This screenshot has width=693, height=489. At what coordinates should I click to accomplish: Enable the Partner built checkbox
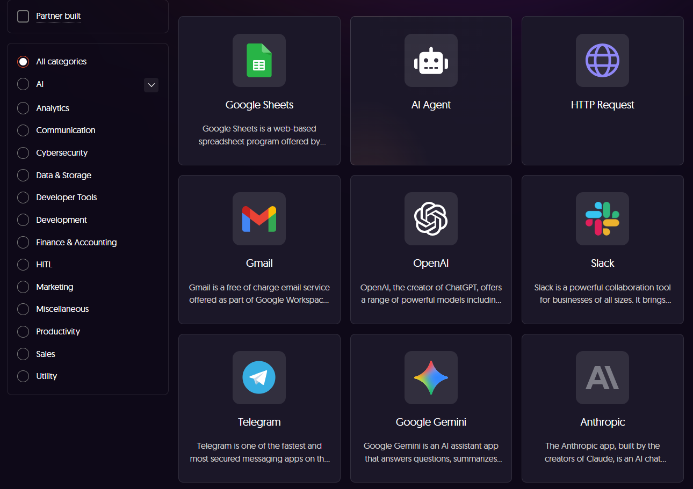(23, 16)
